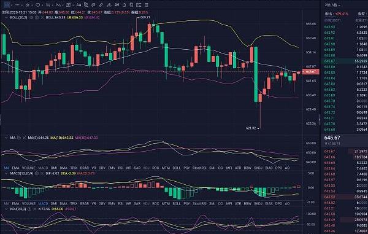This screenshot has width=368, height=234.
Task: Click the order book panel divider handle
Action: point(319,120)
